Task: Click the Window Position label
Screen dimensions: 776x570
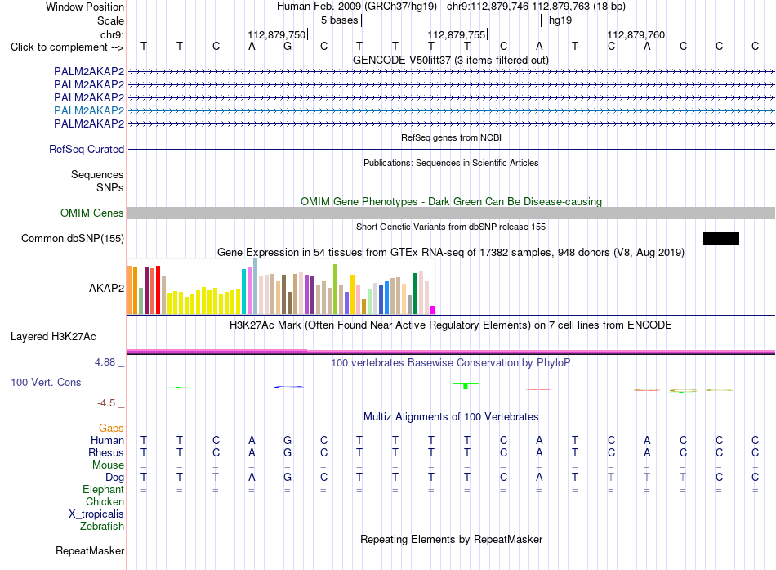Action: (x=85, y=7)
